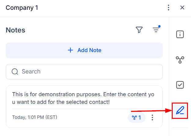Viewport: 191px width, 136px height.
Task: Click the Company 1 title
Action: pos(22,8)
